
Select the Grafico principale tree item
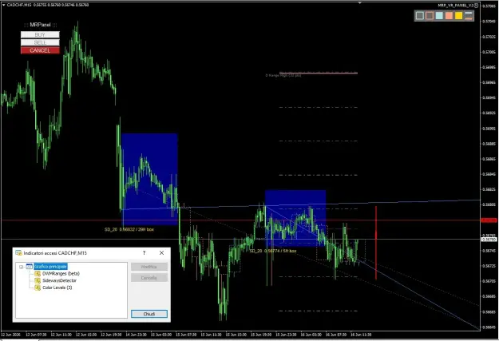(x=50, y=267)
